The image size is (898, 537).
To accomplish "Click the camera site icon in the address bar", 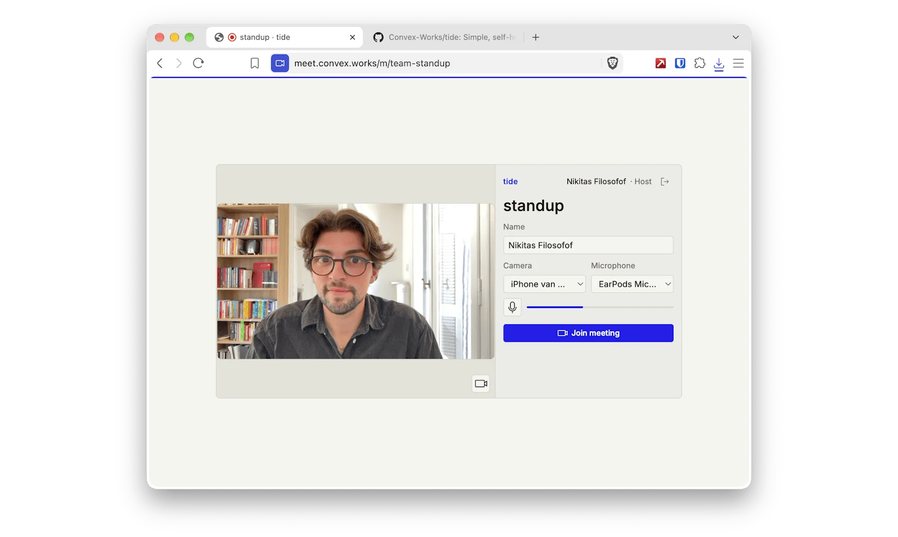I will click(280, 63).
